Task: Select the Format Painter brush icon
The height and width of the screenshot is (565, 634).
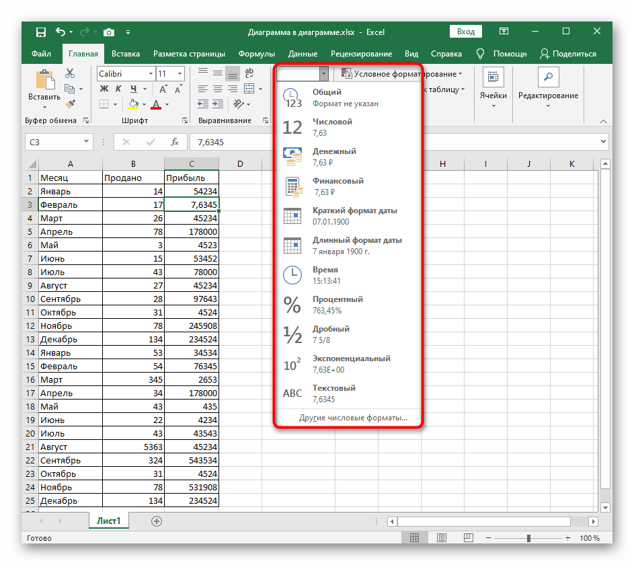Action: coord(69,104)
